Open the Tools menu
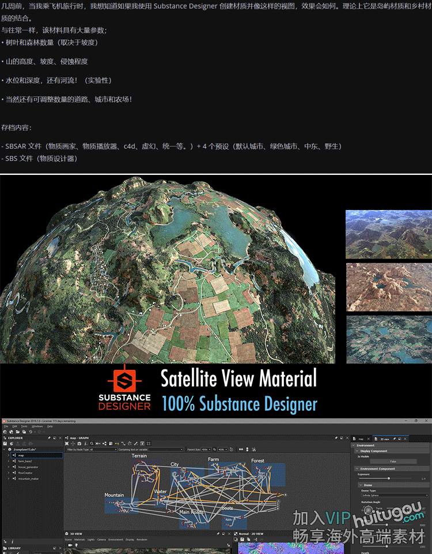Viewport: 432px width, 554px height. (24, 426)
